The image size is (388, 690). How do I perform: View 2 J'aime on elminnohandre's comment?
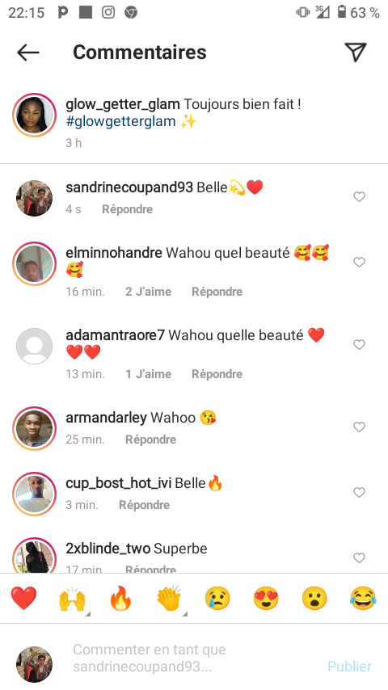point(149,292)
